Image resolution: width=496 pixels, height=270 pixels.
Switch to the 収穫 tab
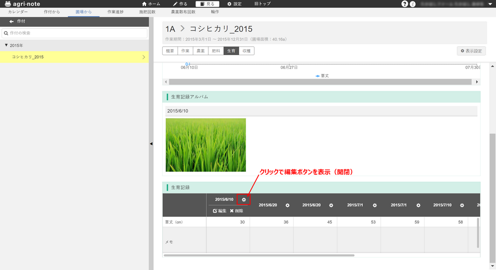(247, 51)
